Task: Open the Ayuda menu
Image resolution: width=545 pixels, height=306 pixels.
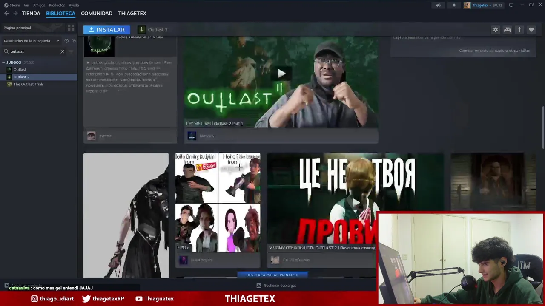Action: [74, 5]
